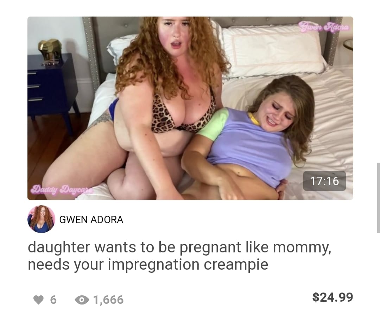Click the 17:16 duration badge
This screenshot has height=320, width=380.
(x=324, y=181)
